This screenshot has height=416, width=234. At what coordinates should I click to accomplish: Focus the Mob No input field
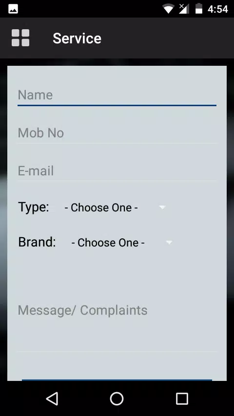(117, 133)
